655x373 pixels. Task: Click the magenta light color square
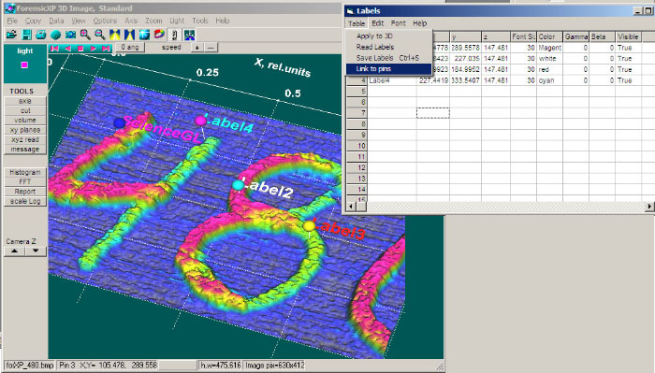[x=24, y=65]
